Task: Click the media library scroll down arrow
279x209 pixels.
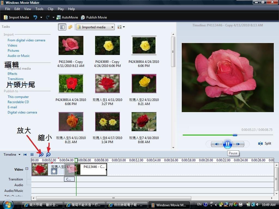Action: click(173, 148)
